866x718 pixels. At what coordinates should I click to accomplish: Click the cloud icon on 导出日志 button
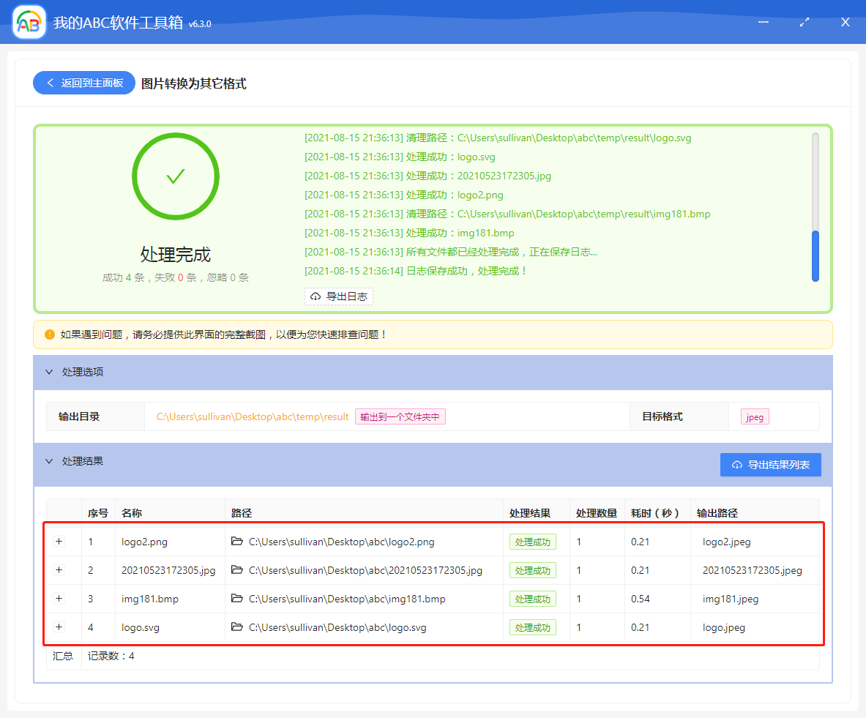tap(315, 296)
